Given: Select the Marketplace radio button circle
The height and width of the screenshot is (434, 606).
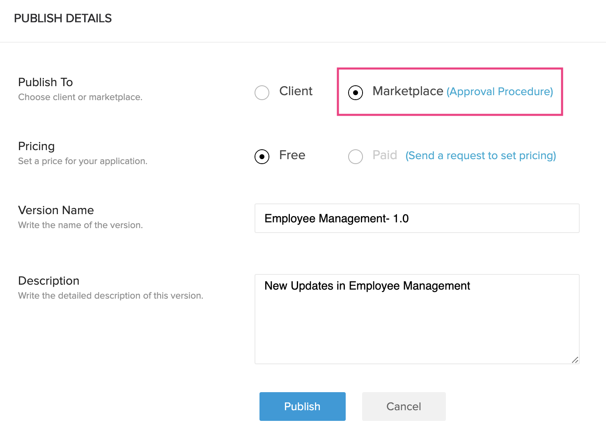Looking at the screenshot, I should [356, 92].
